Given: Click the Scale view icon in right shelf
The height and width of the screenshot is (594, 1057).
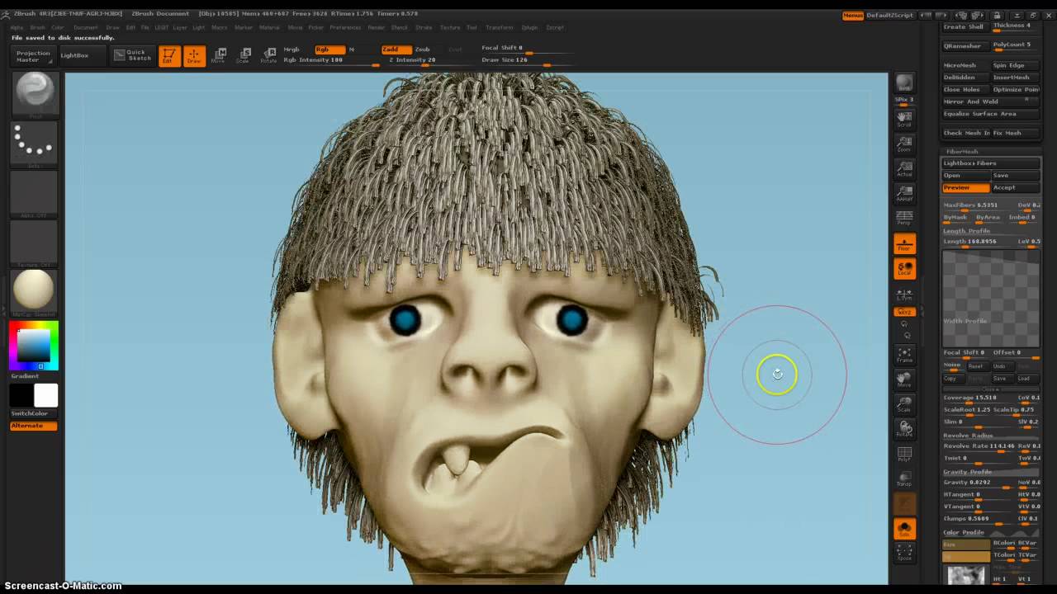Looking at the screenshot, I should point(904,404).
